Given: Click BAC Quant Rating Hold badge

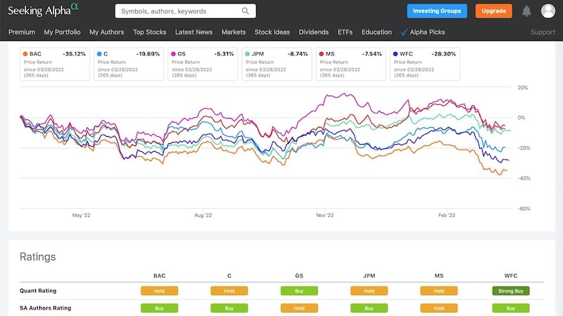Looking at the screenshot, I should (x=160, y=291).
